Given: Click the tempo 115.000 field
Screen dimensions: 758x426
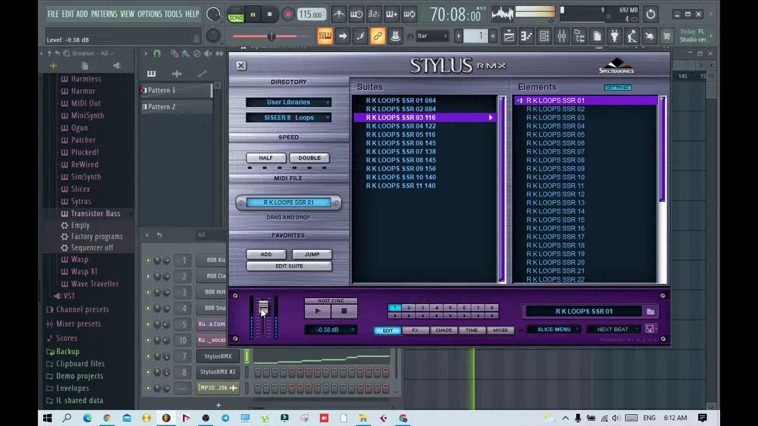Looking at the screenshot, I should [x=311, y=15].
